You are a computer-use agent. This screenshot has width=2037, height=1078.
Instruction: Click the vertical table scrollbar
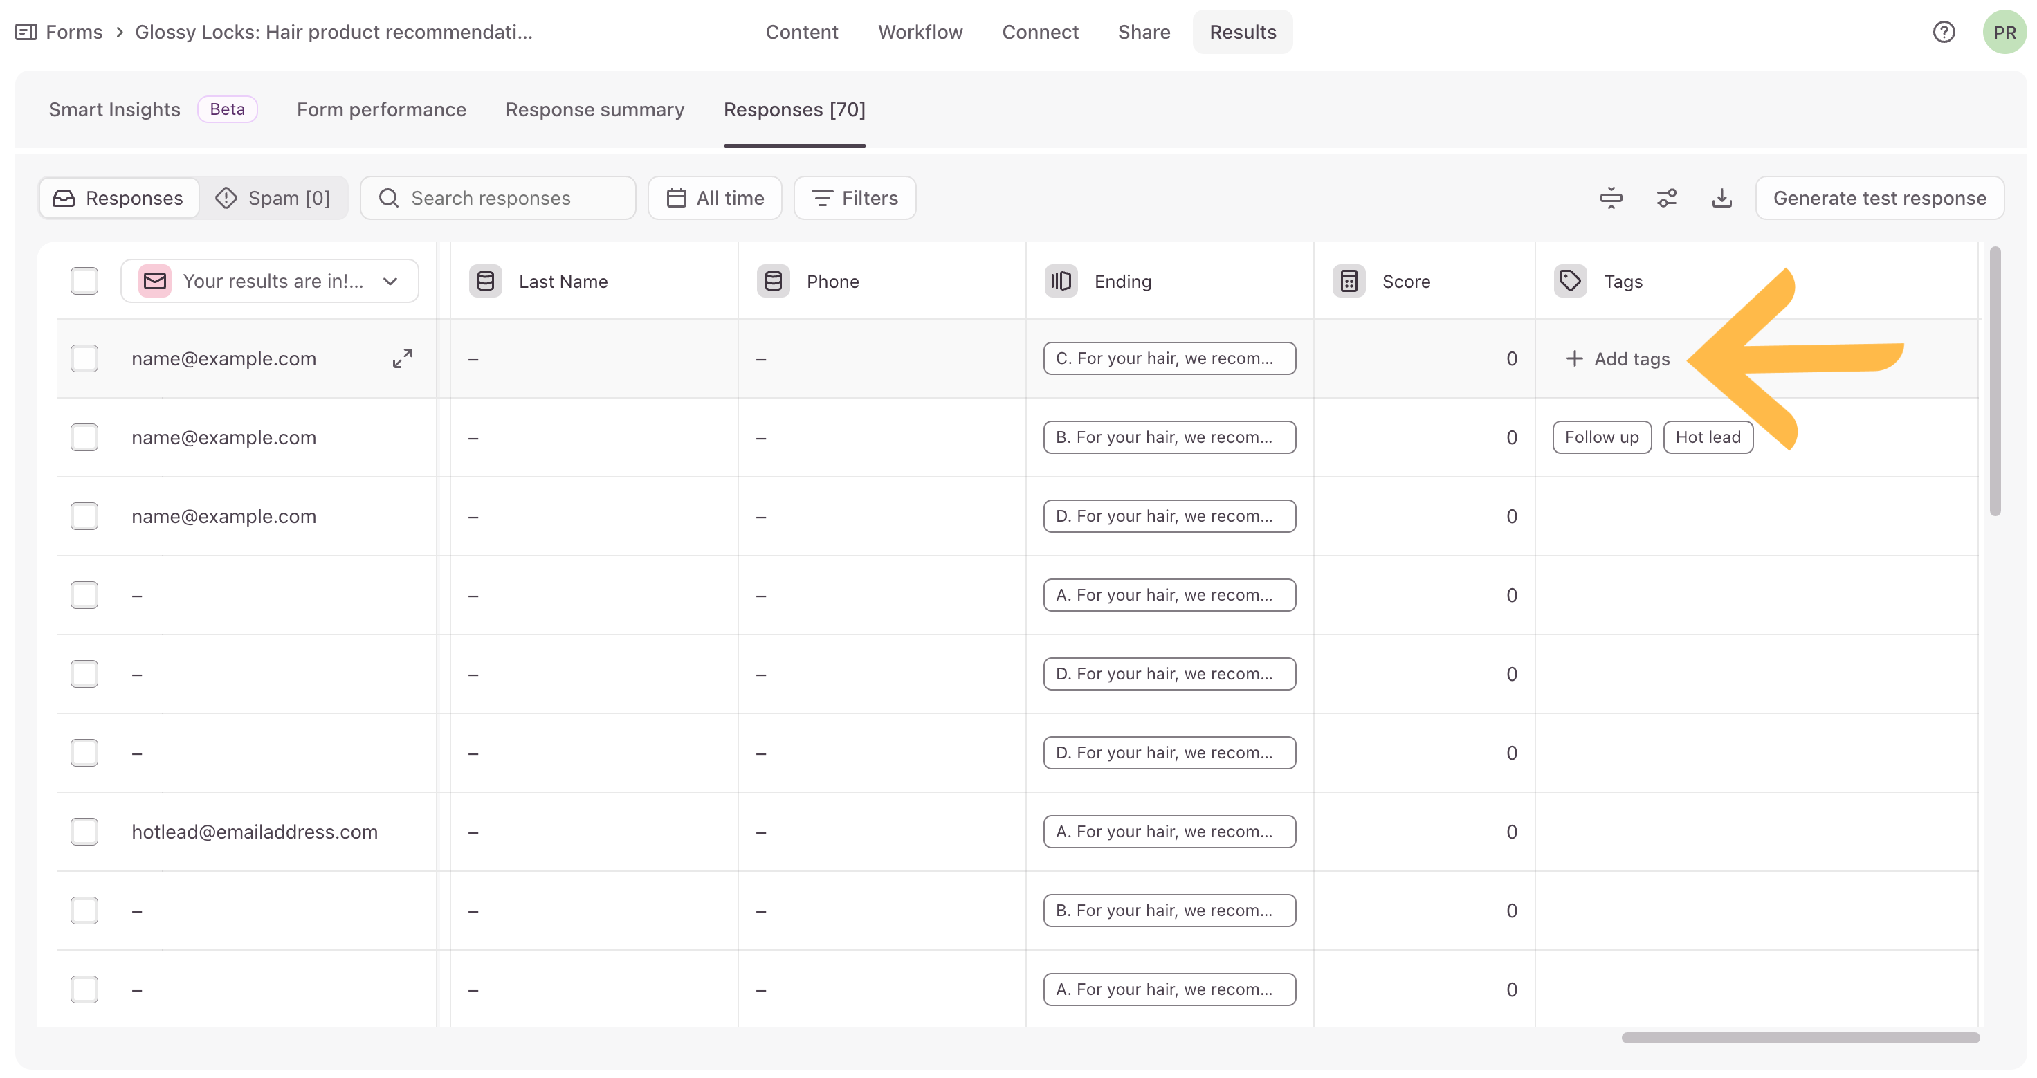coord(1995,381)
